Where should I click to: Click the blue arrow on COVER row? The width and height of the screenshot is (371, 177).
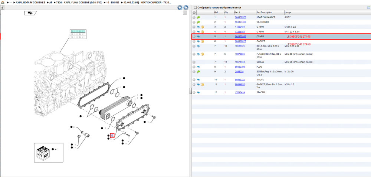[198, 37]
